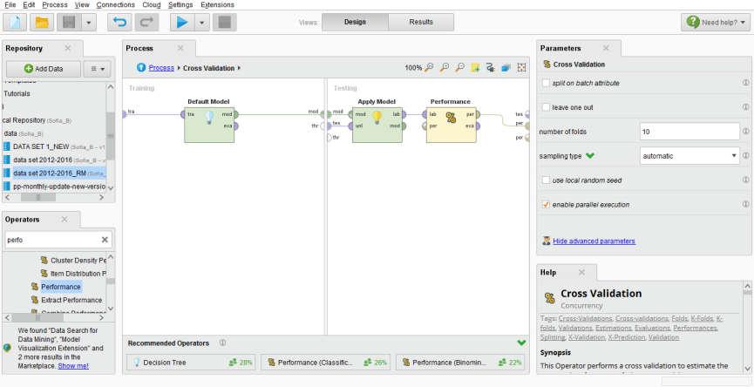Open the repository options menu dropdown
This screenshot has height=387, width=754.
point(97,69)
